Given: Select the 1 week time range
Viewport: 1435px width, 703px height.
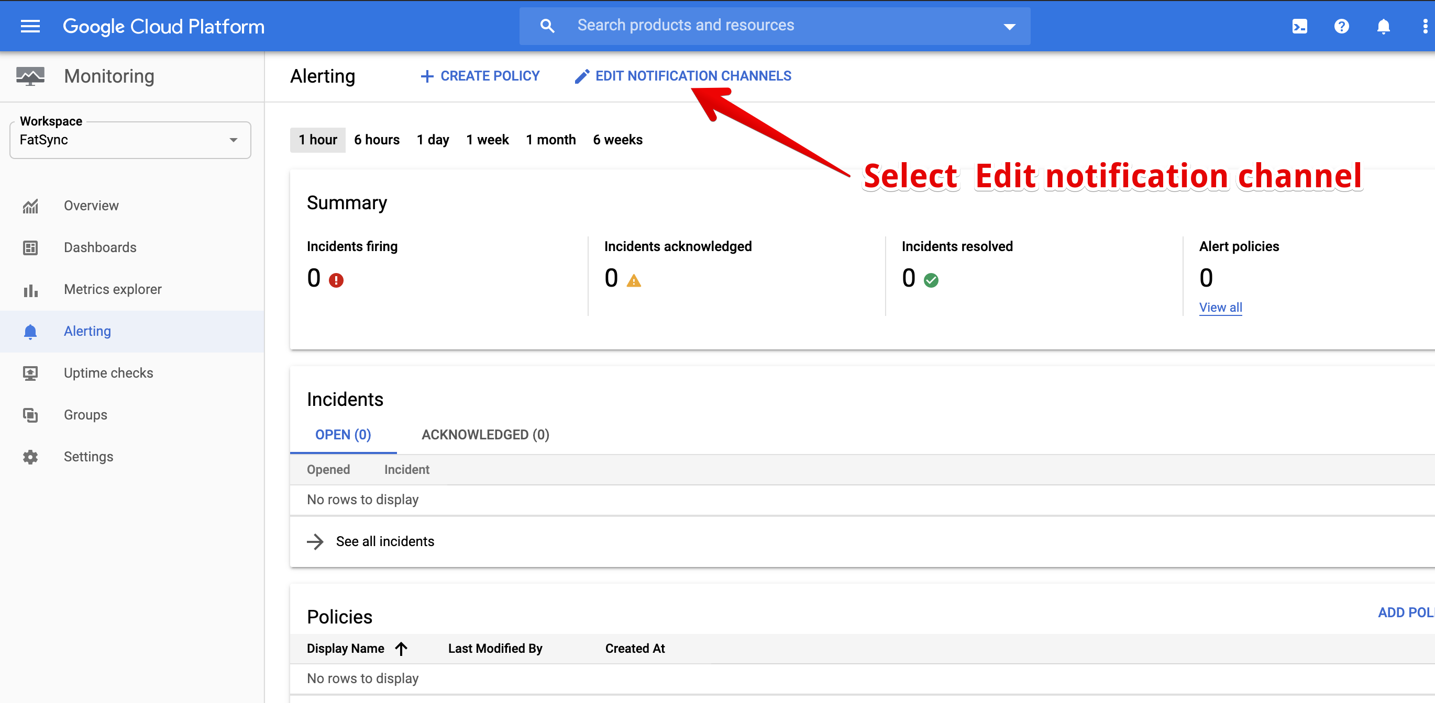Looking at the screenshot, I should pos(488,140).
